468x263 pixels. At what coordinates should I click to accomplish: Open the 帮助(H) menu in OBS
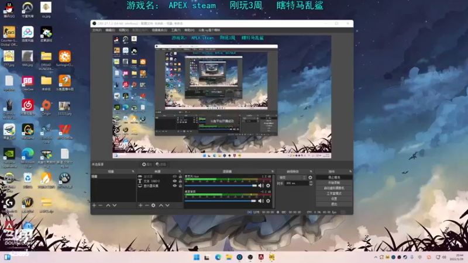[x=189, y=30]
